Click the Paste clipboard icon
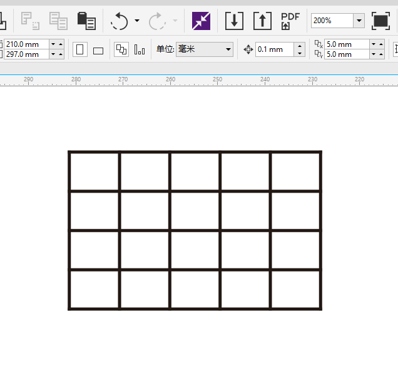The width and height of the screenshot is (398, 391). point(86,21)
